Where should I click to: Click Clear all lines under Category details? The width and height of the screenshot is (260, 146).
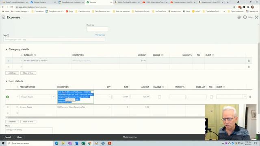click(28, 73)
